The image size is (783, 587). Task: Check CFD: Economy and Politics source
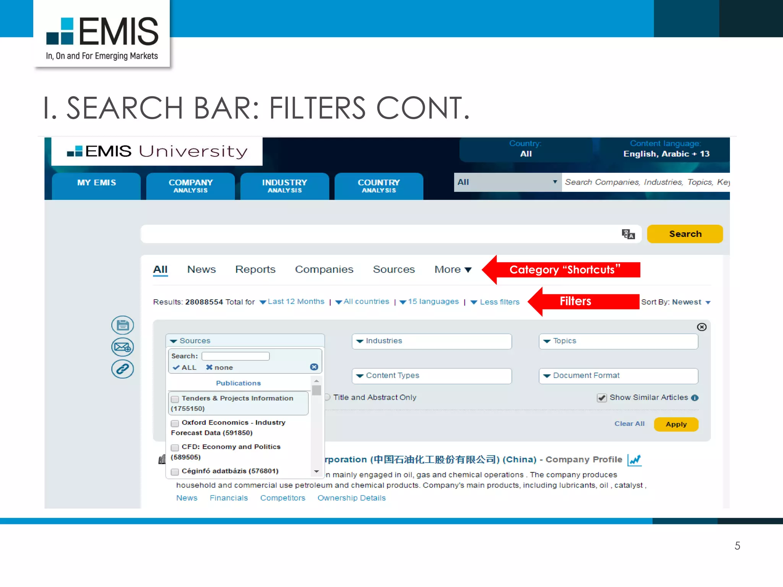point(175,448)
